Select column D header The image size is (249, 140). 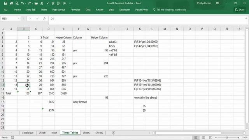pyautogui.click(x=48, y=29)
